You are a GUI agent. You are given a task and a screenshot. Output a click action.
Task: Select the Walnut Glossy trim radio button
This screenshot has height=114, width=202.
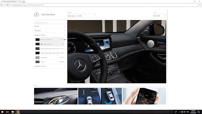pyautogui.click(x=65, y=44)
